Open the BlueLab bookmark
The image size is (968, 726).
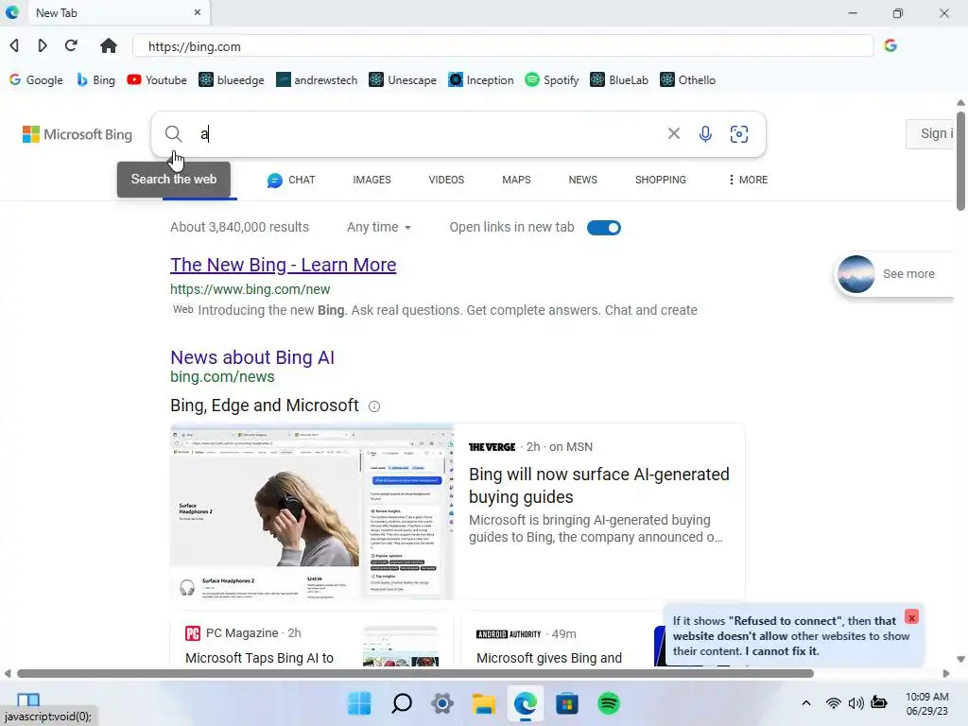pos(619,80)
